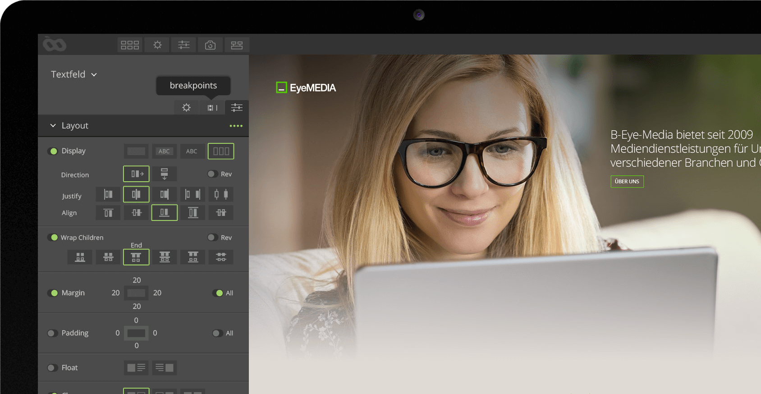This screenshot has height=394, width=761.
Task: Click the top margin value 20
Action: click(x=137, y=280)
